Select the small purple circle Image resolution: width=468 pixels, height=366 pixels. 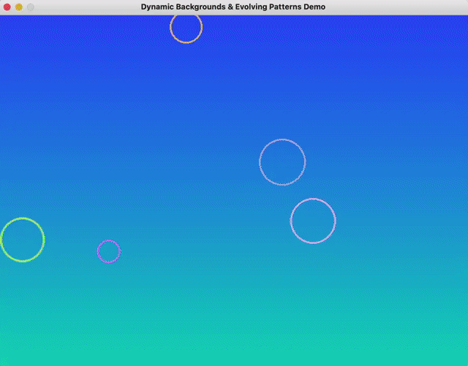point(108,251)
